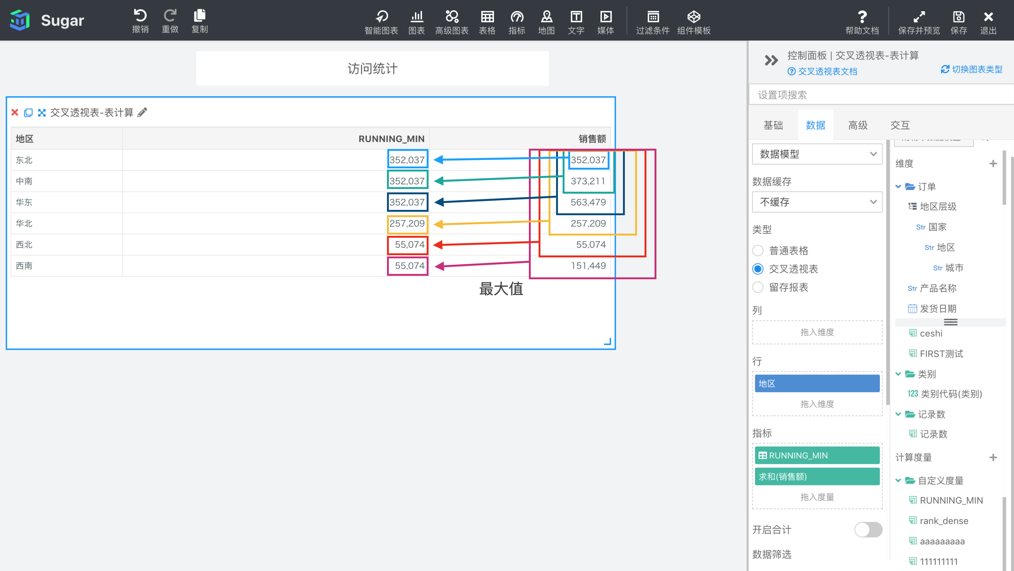Click the fullscreen expand icon on chart
Screen dimensions: 1014x571
click(x=42, y=112)
